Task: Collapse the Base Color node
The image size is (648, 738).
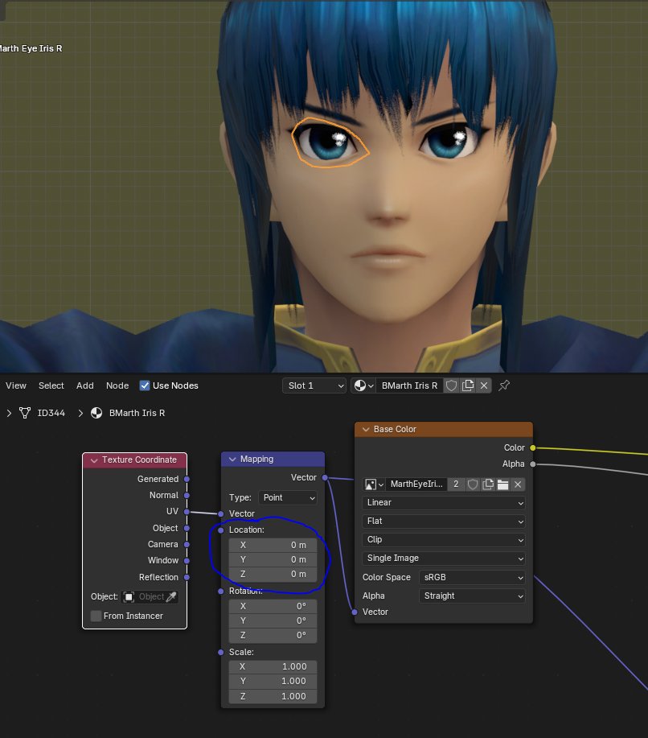Action: [366, 429]
